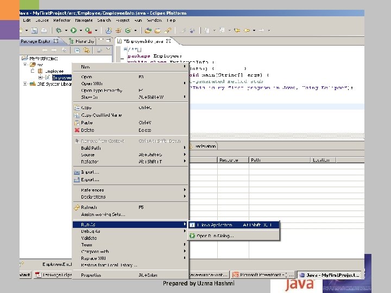Click the Open Task folder icon
Image resolution: width=391 pixels, height=293 pixels.
[x=157, y=30]
